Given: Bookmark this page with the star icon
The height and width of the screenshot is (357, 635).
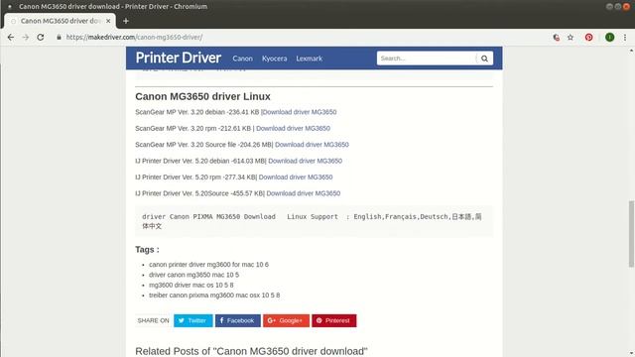Looking at the screenshot, I should coord(571,38).
